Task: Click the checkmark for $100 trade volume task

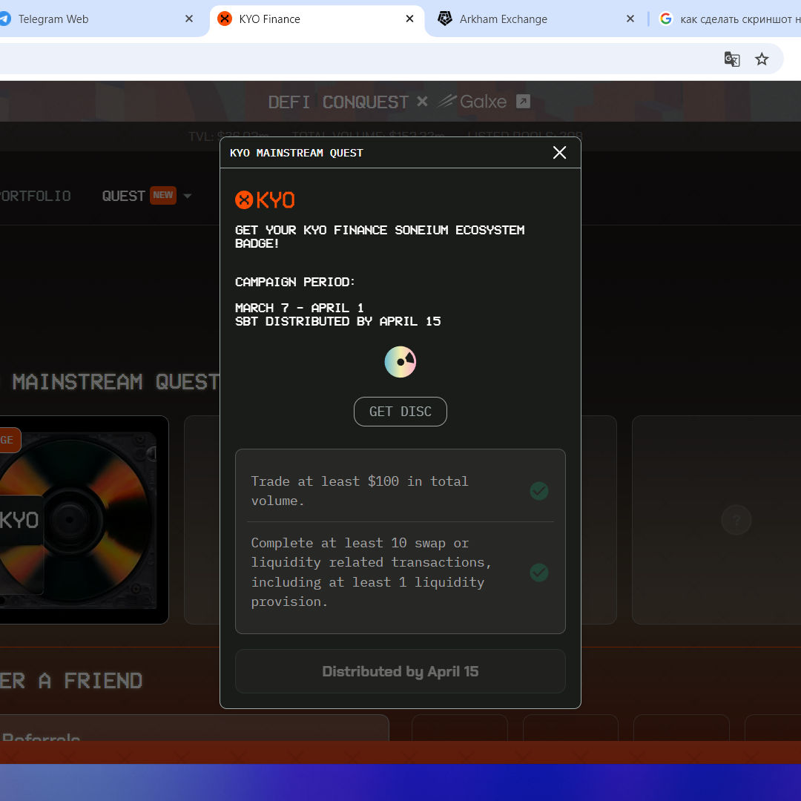Action: pos(539,491)
